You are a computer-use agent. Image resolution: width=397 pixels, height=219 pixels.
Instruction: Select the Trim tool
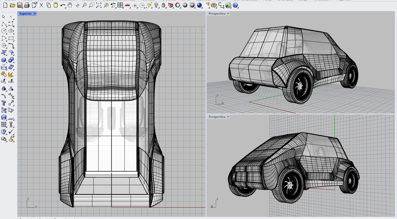(x=4, y=81)
